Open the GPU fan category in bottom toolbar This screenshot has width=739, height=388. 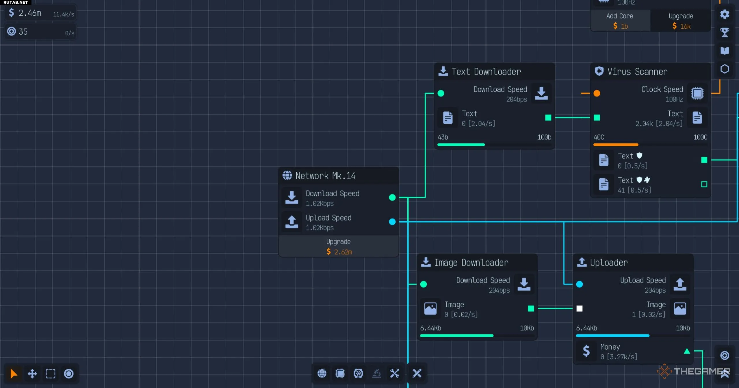tap(358, 373)
